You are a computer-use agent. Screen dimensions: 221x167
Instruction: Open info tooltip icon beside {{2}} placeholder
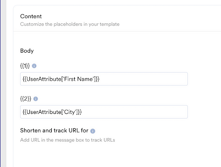click(x=35, y=99)
